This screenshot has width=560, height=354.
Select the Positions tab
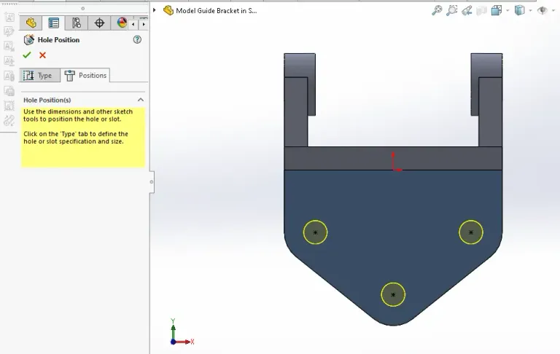pos(86,76)
